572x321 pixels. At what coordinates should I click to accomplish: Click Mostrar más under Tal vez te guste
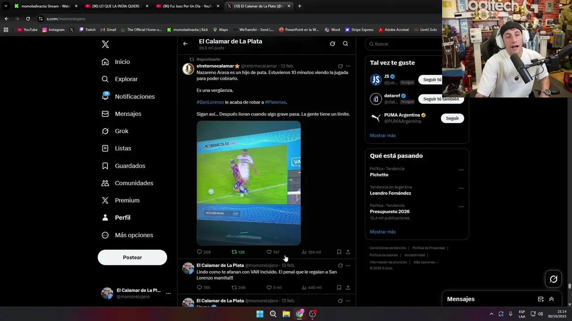[383, 136]
